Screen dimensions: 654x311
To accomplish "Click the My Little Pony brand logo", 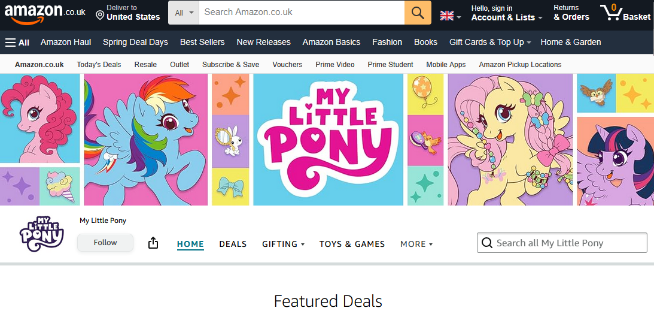I will point(41,234).
